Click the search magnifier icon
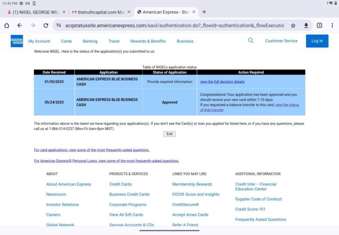This screenshot has height=235, width=339. pos(251,40)
